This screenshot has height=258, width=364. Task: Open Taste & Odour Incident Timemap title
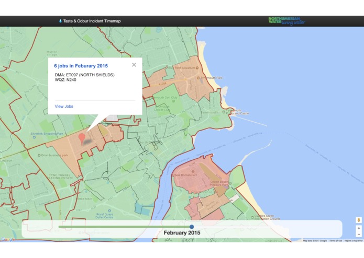tap(92, 21)
